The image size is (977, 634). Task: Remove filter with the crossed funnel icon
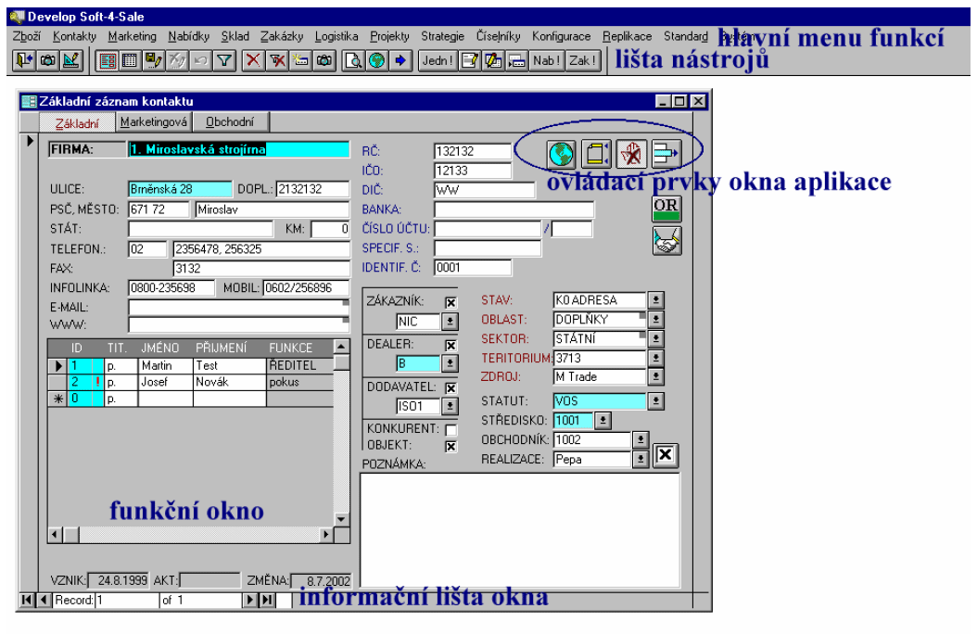[x=277, y=61]
